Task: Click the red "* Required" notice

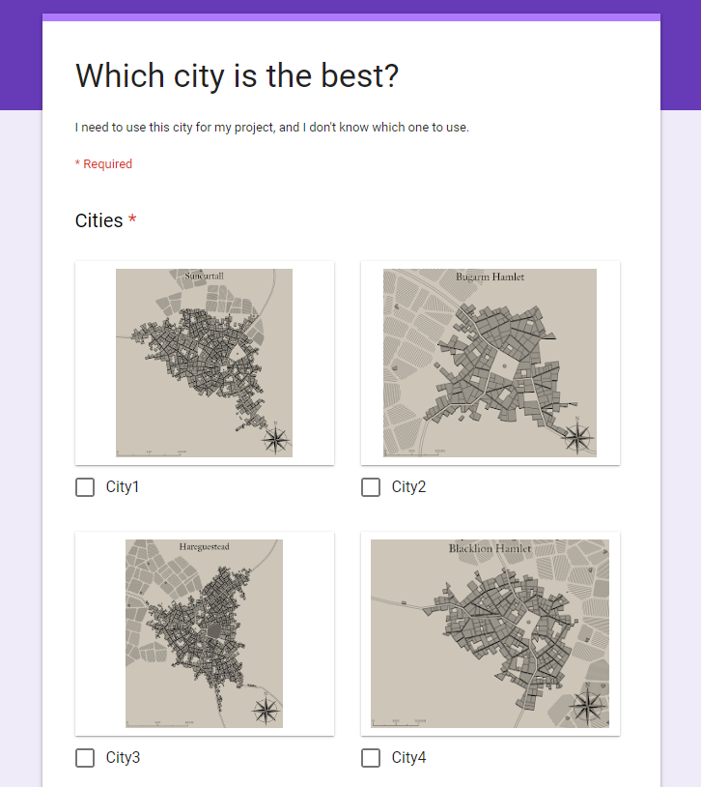Action: coord(103,164)
